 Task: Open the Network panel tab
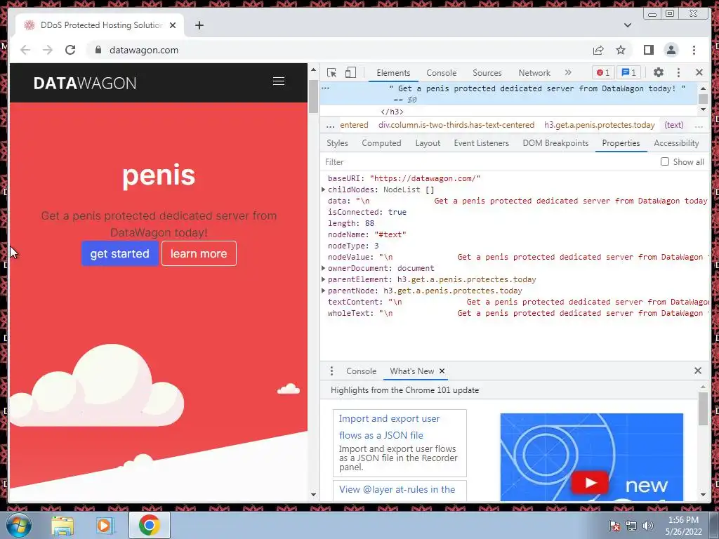534,73
